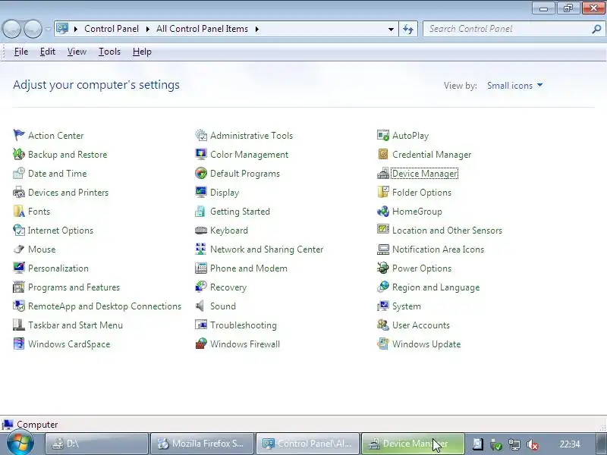This screenshot has width=607, height=455.
Task: Click the Forward navigation button
Action: [x=33, y=29]
